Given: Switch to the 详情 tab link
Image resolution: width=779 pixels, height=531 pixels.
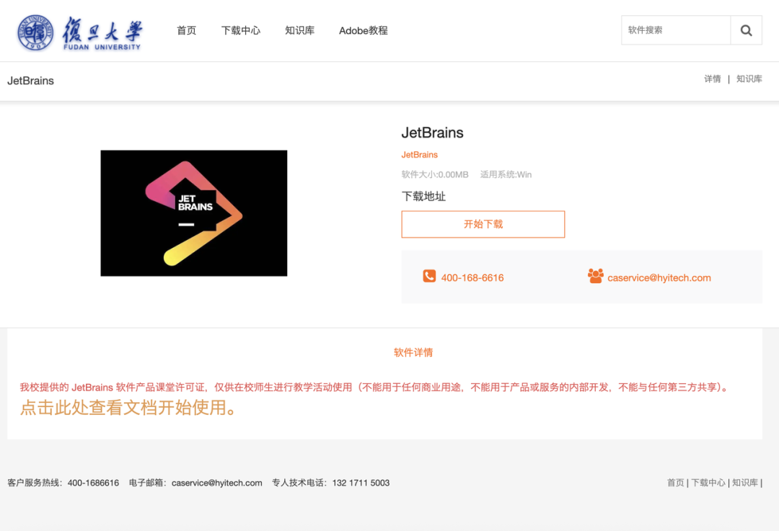Looking at the screenshot, I should [712, 79].
